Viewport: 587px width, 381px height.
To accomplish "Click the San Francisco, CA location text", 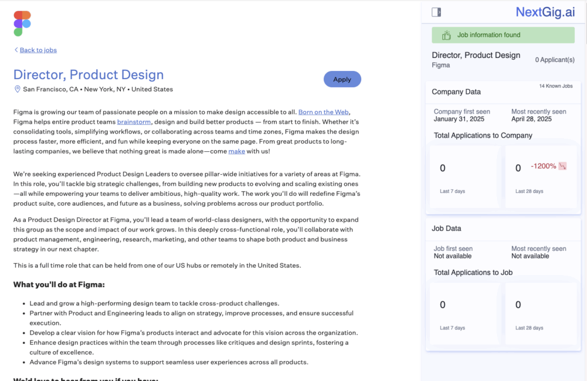I will (50, 89).
